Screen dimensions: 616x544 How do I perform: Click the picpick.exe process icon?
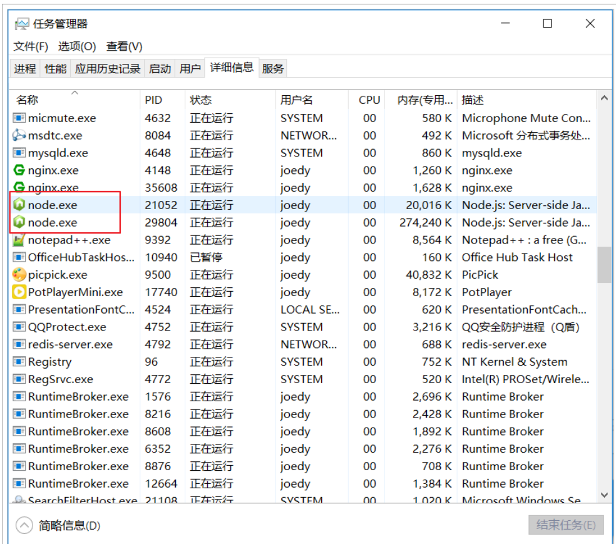19,274
